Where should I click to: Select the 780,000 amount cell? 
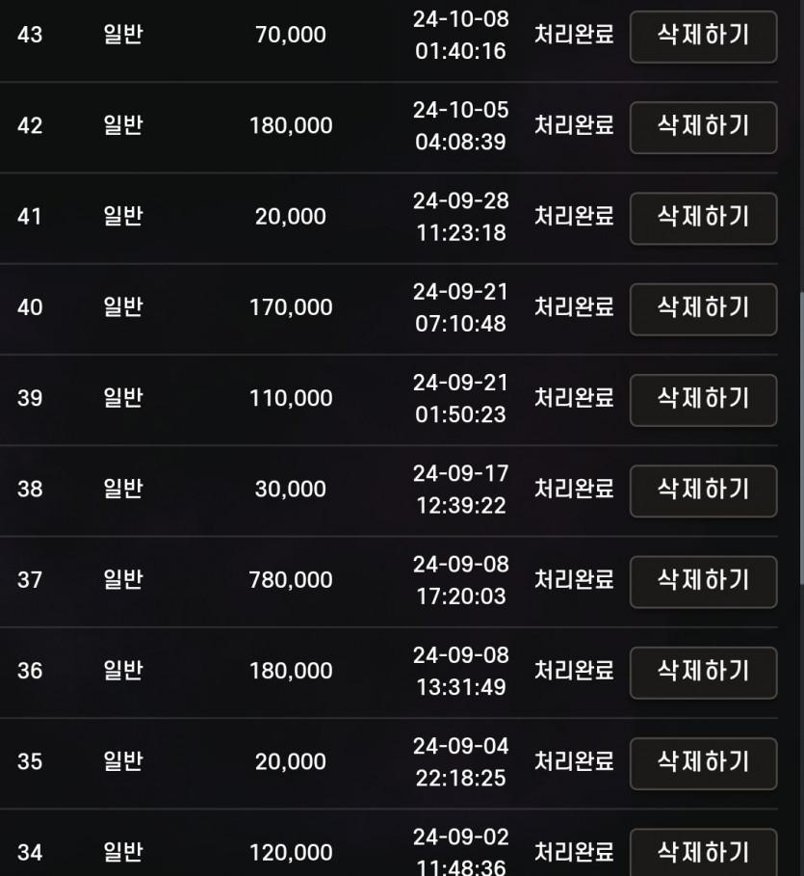291,580
